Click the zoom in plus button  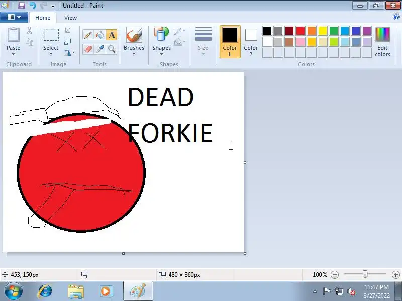[396, 275]
